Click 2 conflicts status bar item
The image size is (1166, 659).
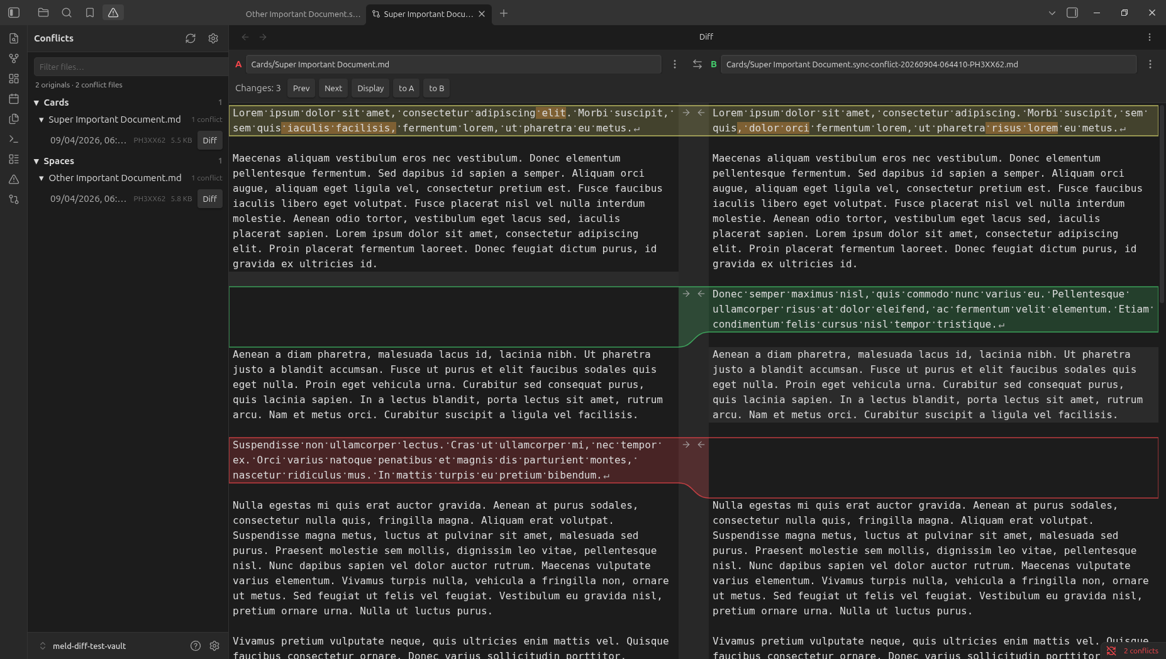[1133, 651]
